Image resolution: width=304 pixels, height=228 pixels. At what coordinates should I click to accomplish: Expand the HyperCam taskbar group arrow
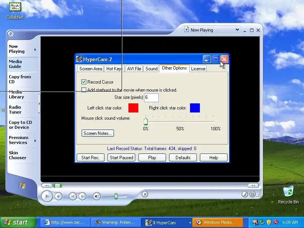coord(190,223)
